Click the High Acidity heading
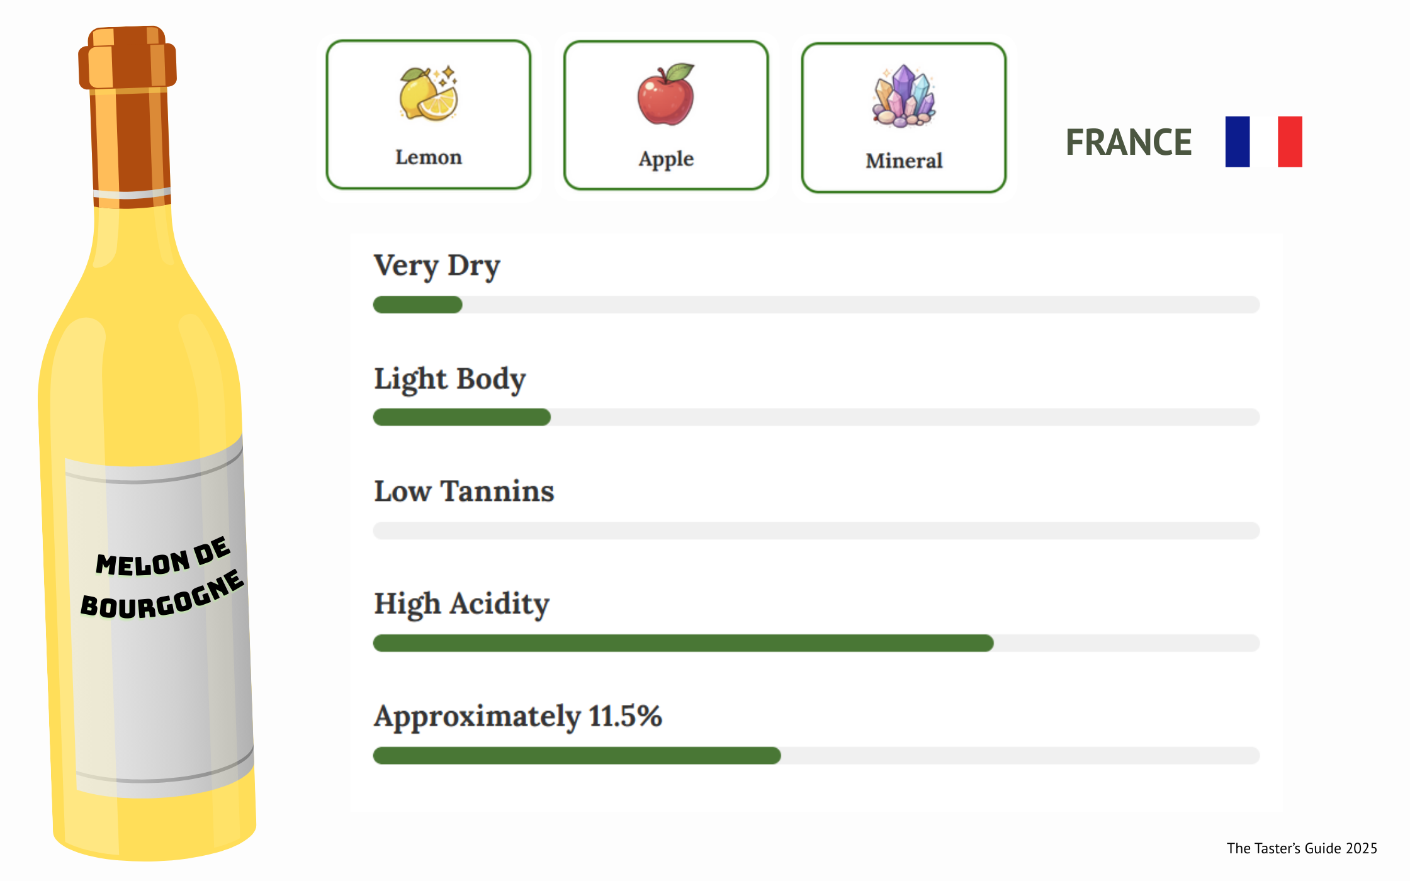The height and width of the screenshot is (881, 1410). [461, 603]
